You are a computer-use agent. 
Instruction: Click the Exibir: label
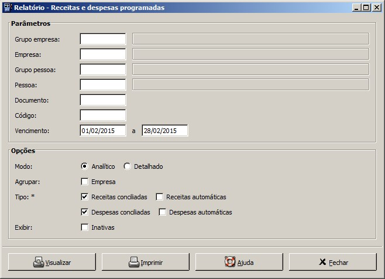(x=23, y=227)
